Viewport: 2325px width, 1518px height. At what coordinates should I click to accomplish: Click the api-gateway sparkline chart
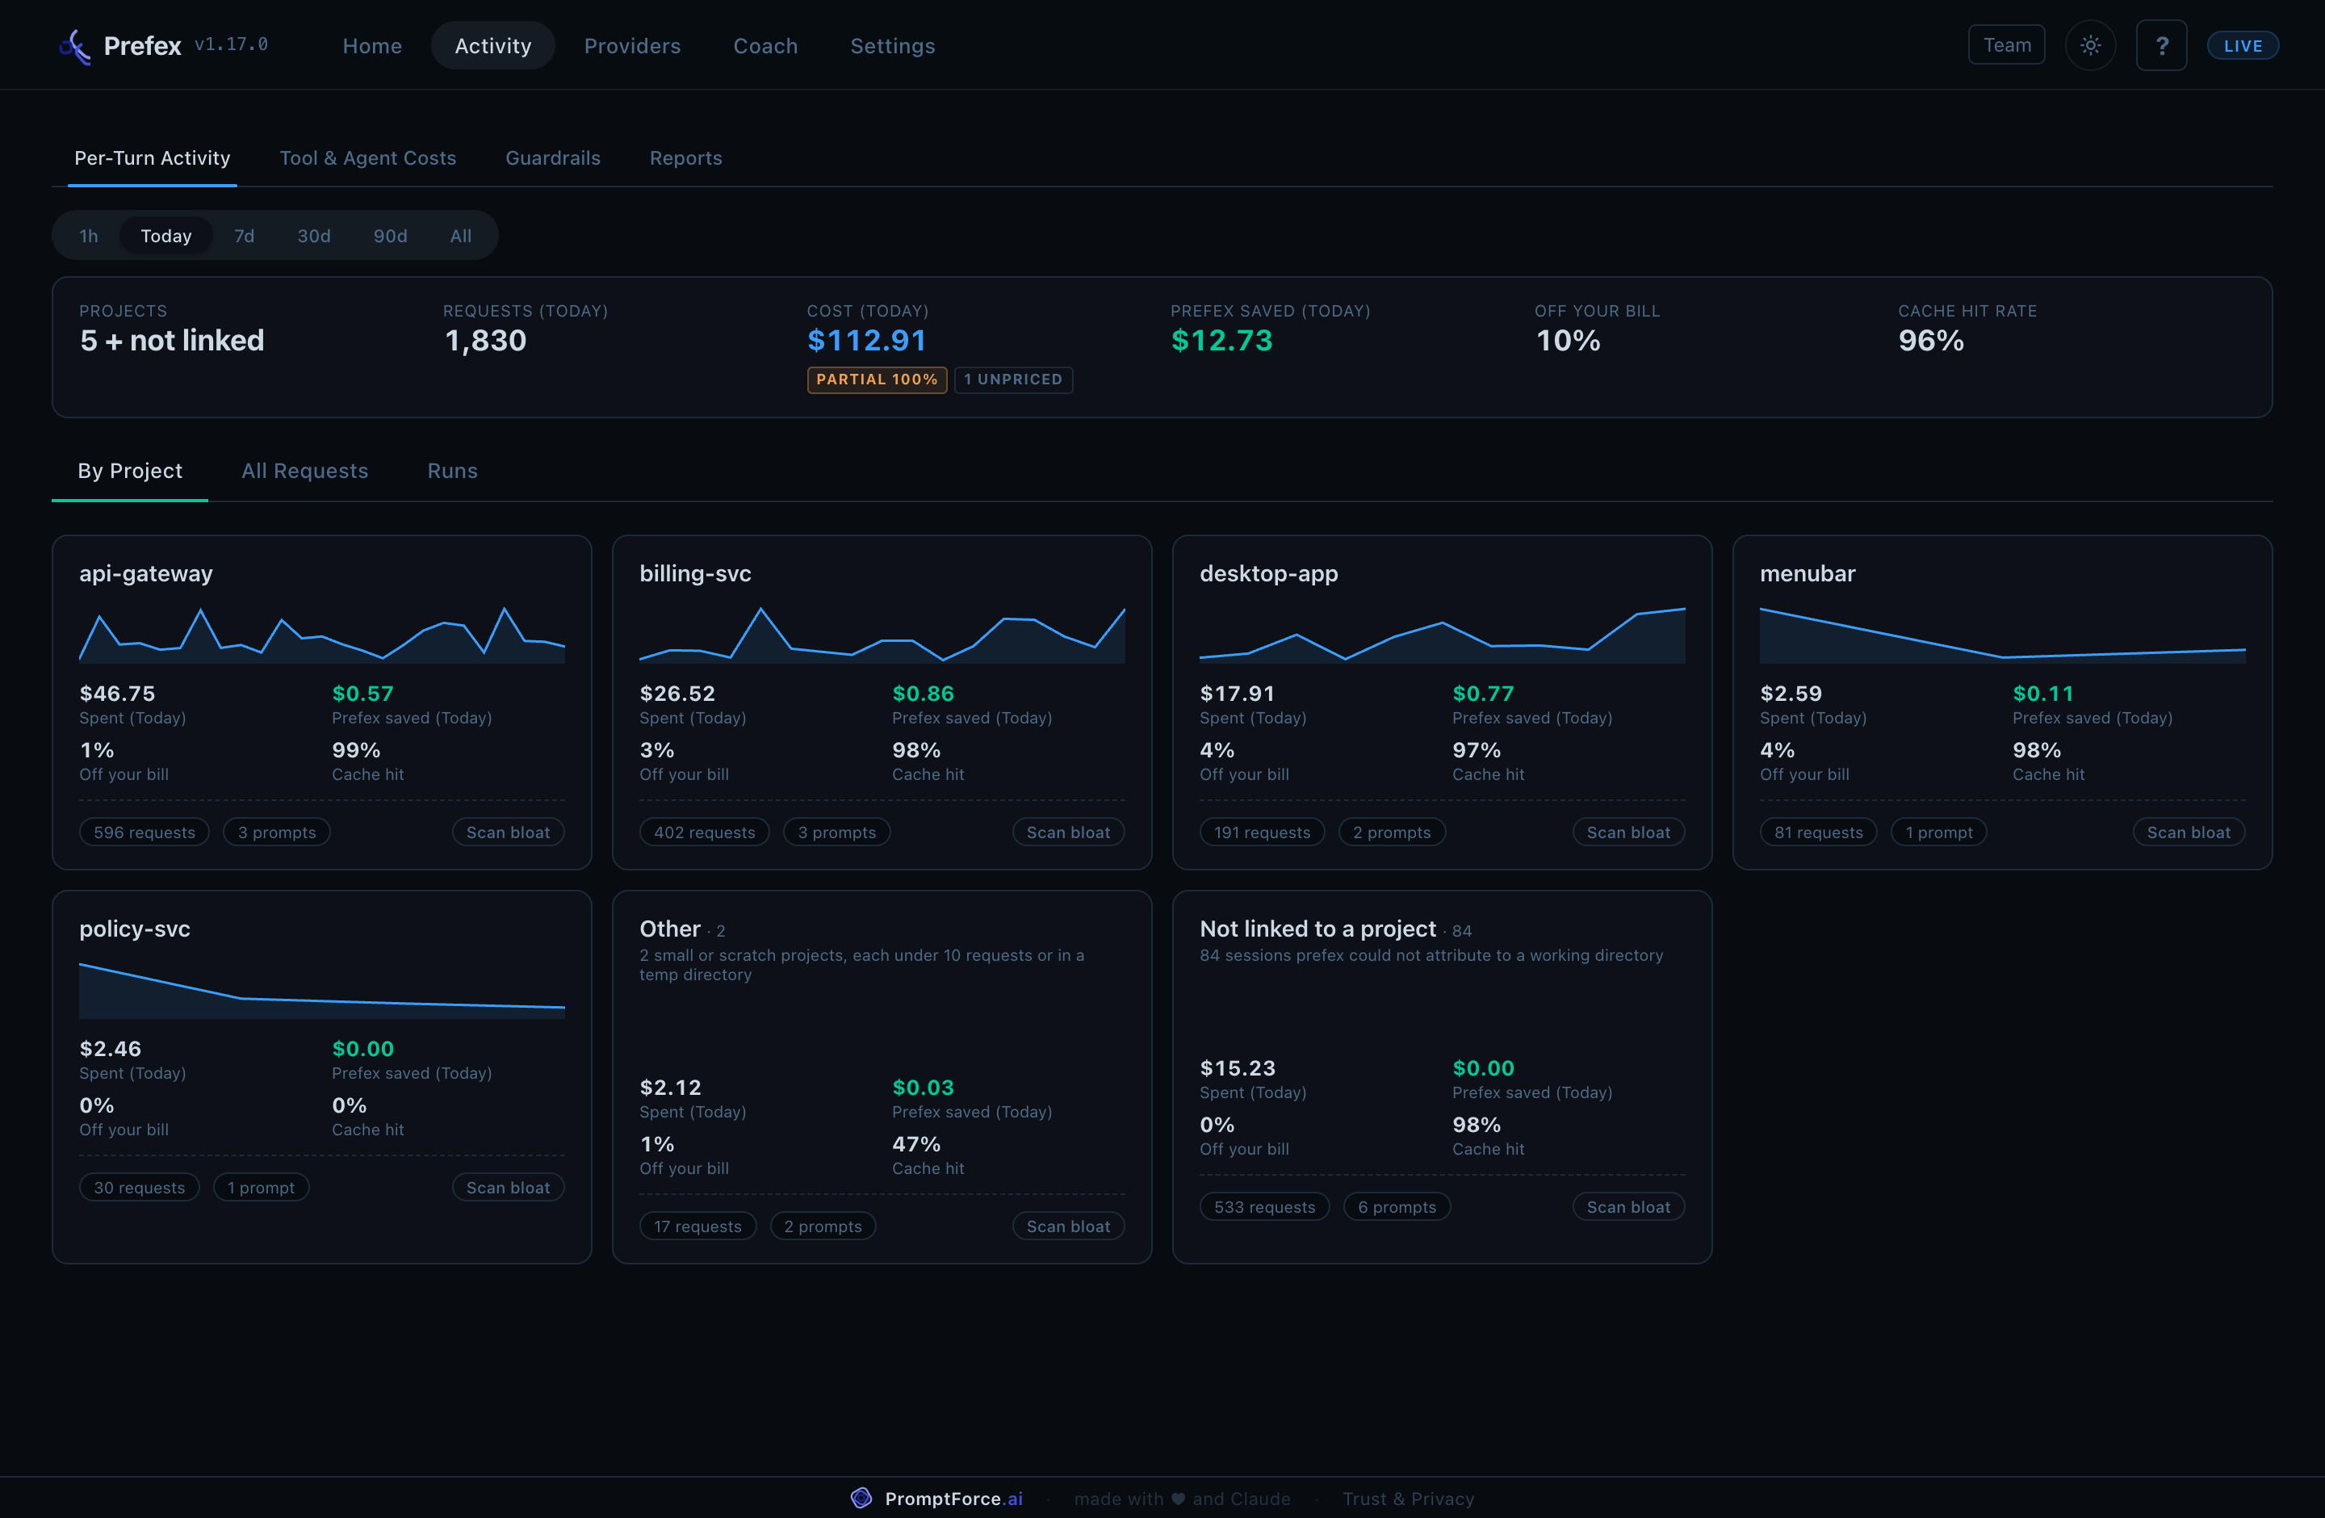pos(322,635)
